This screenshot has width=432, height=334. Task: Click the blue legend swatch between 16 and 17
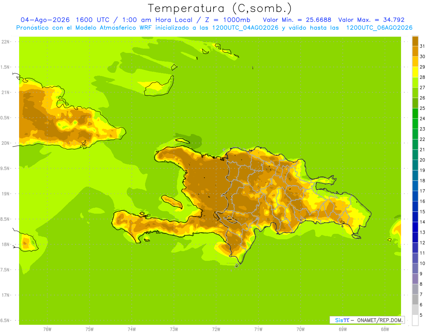415,196
